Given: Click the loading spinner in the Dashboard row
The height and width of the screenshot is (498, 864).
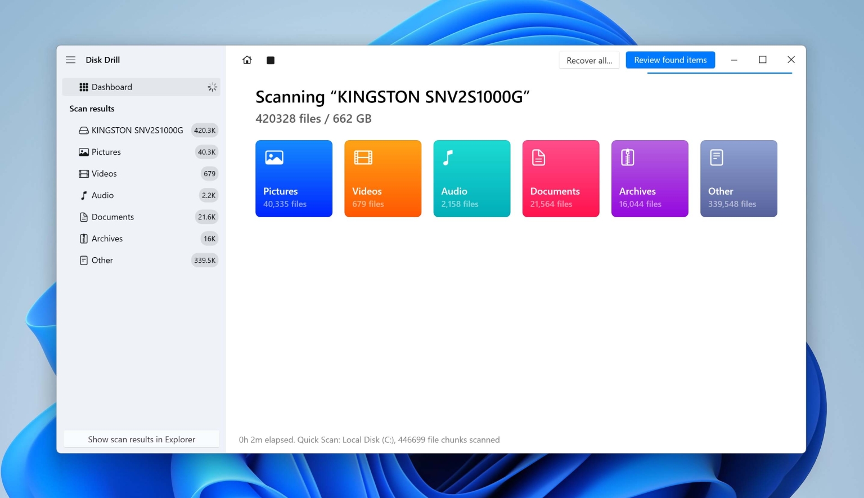Looking at the screenshot, I should (x=212, y=87).
